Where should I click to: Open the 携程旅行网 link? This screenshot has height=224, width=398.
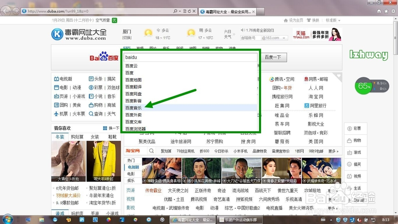[x=282, y=96]
